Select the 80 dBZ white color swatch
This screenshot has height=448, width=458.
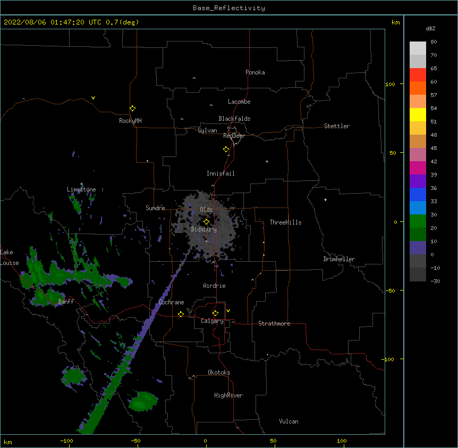point(418,48)
